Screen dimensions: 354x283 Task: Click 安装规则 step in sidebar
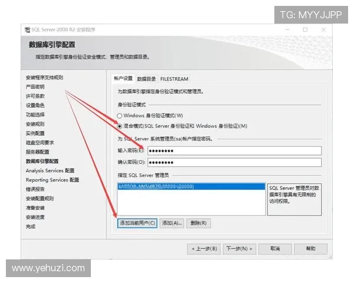(x=35, y=124)
